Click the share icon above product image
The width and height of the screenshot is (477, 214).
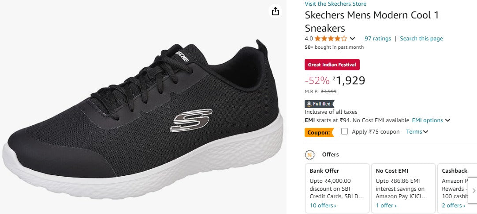[276, 11]
